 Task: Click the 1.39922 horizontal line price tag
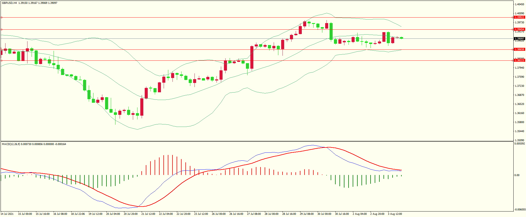pos(519,17)
